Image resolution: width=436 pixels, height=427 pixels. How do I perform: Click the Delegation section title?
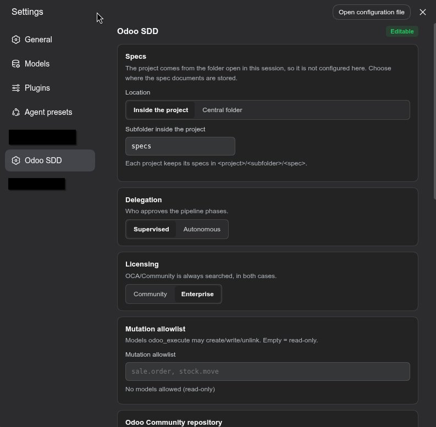[x=144, y=200]
